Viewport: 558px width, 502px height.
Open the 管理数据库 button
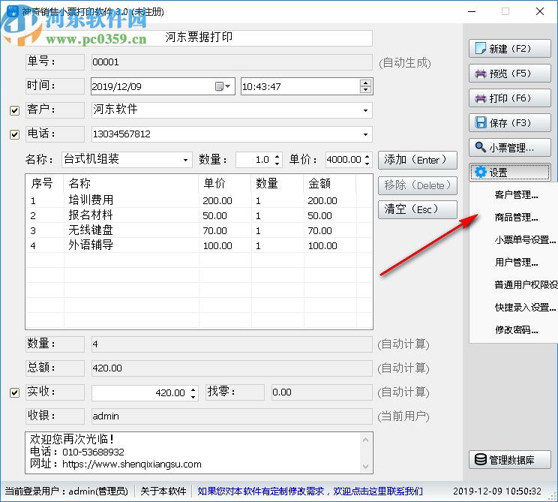pos(509,460)
